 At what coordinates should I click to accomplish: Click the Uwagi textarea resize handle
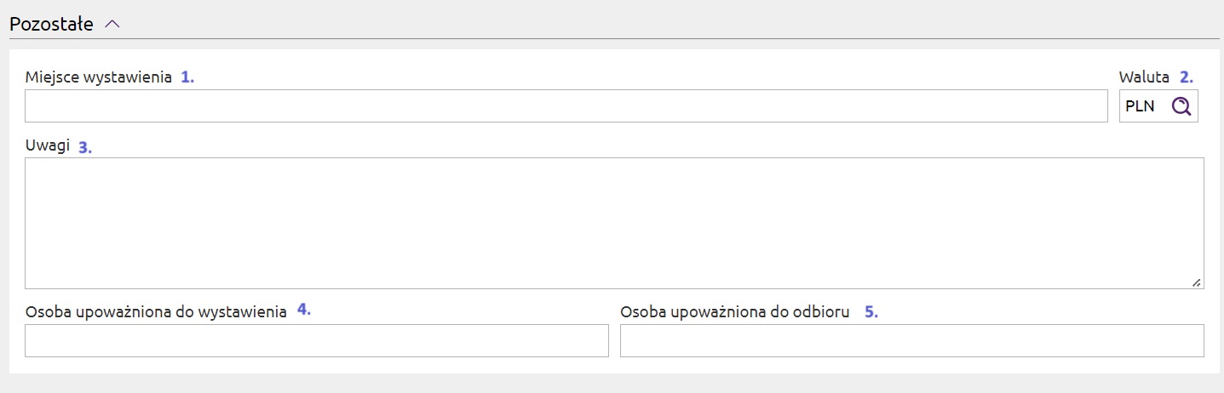1197,282
